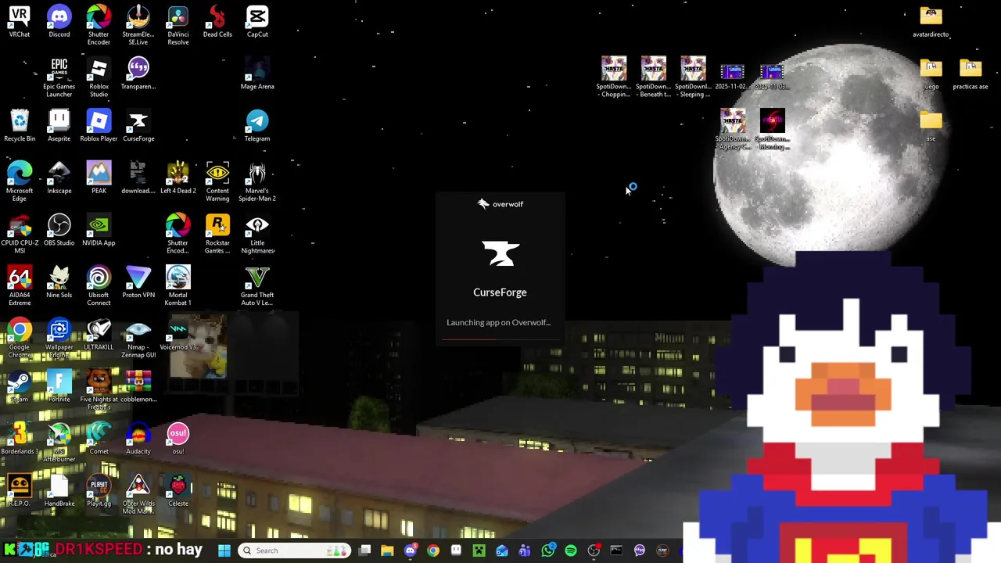Select the Wallpaper Engine desktop icon
1001x563 pixels.
pos(59,338)
